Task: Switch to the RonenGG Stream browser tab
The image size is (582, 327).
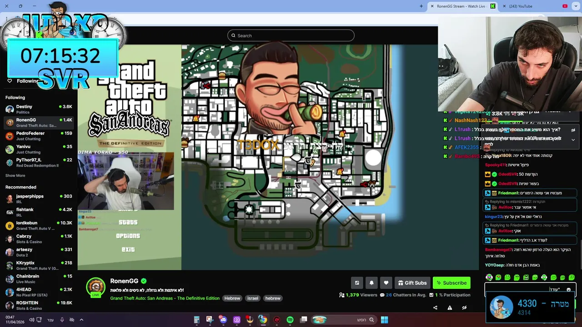Action: pyautogui.click(x=462, y=6)
